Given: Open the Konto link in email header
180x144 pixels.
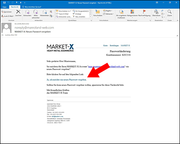Looking at the screenshot, I should [x=106, y=45].
